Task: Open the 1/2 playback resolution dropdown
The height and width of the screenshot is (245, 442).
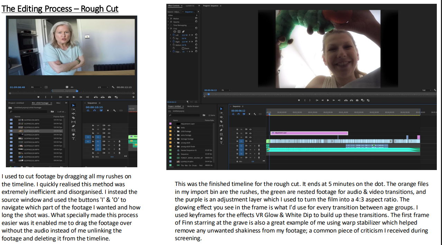Action: (103, 87)
